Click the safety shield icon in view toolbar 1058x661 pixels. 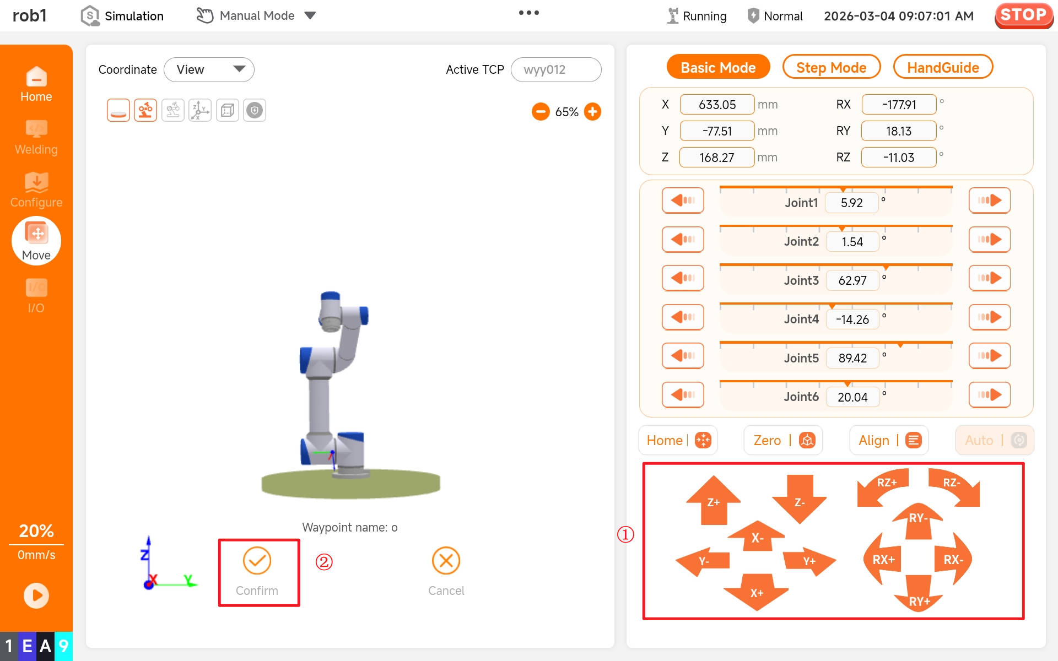[255, 111]
